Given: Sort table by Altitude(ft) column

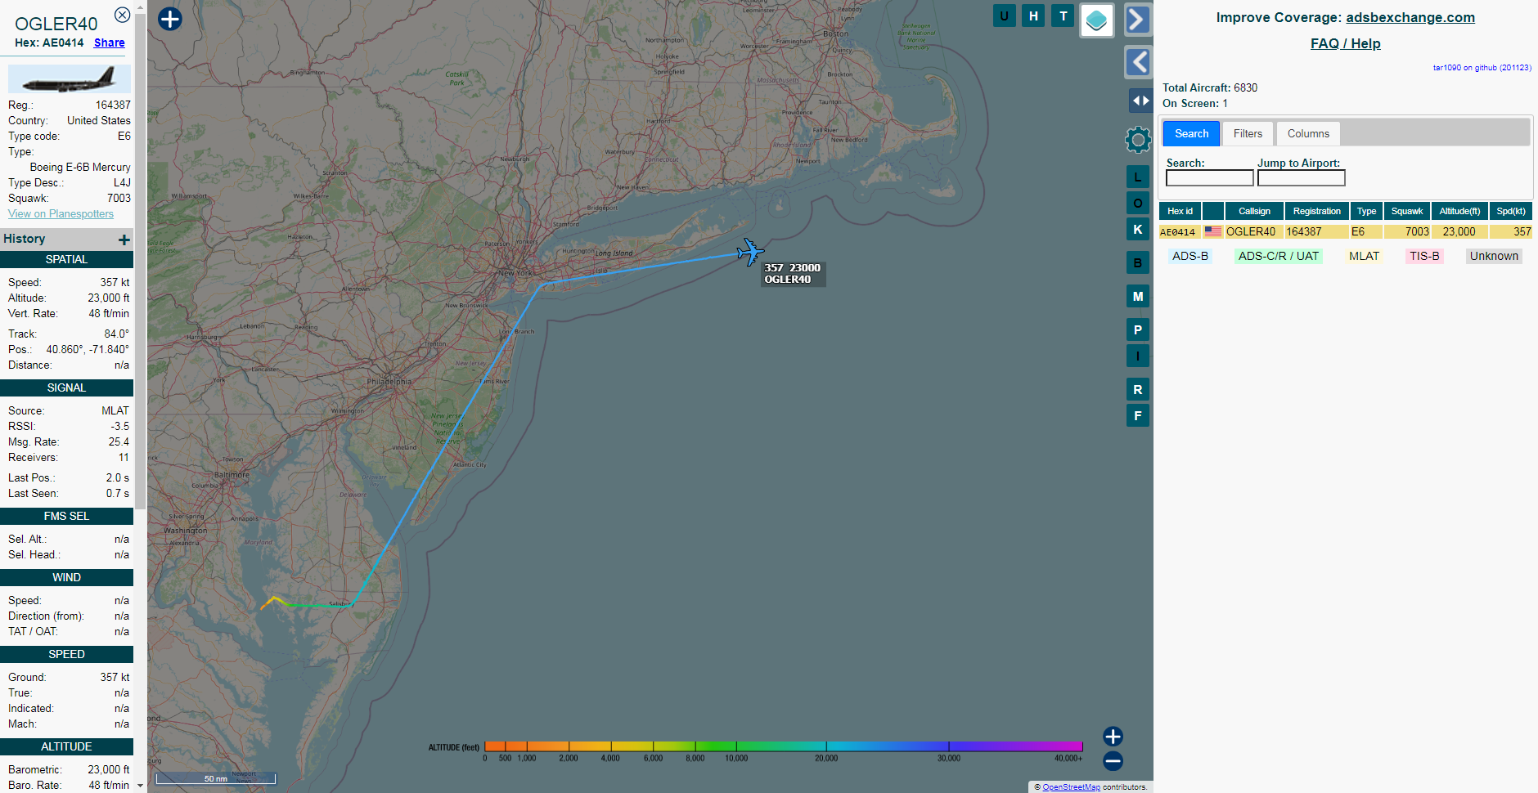Looking at the screenshot, I should [1459, 211].
